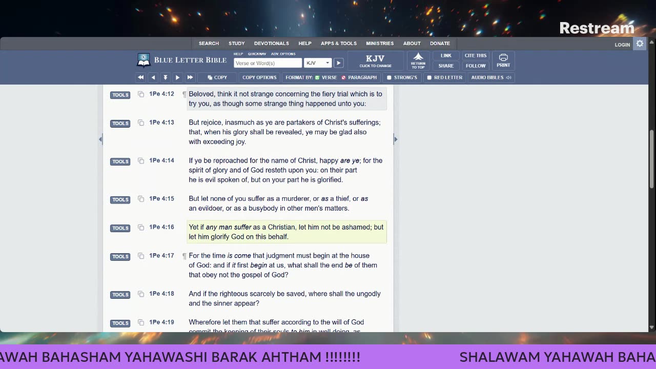Click the vertical page scrollbar thumb
656x369 pixels.
(x=652, y=159)
